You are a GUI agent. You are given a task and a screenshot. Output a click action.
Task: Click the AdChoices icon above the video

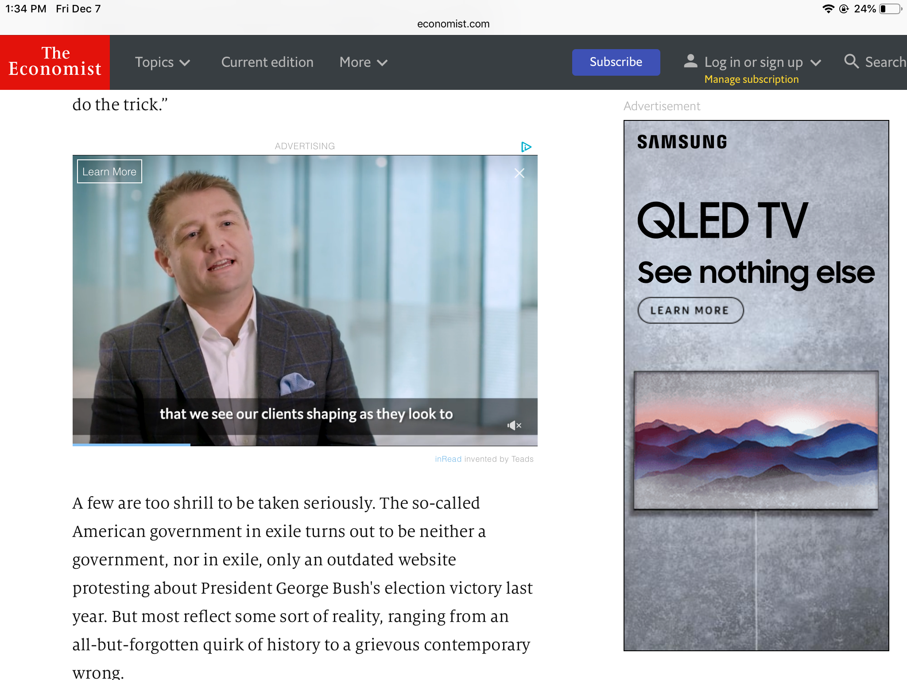(x=526, y=147)
